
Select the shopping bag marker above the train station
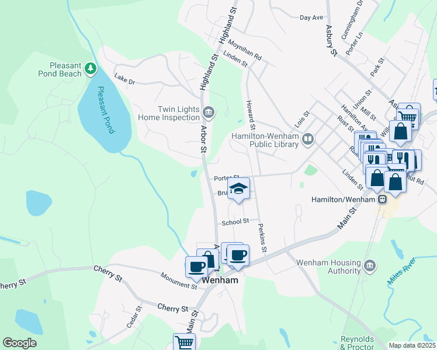(x=395, y=183)
